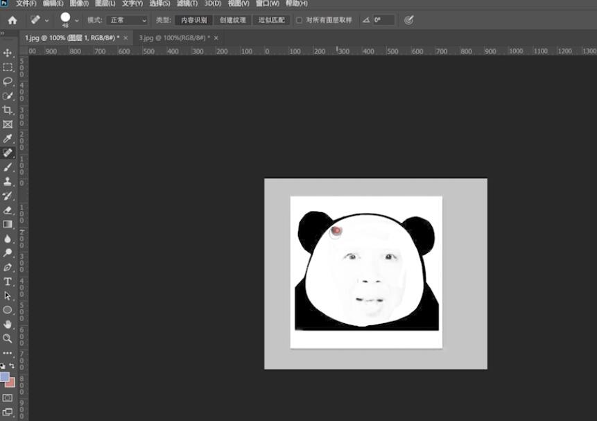Toggle Quick Mask mode
Screen dimensions: 597x421
[7, 397]
